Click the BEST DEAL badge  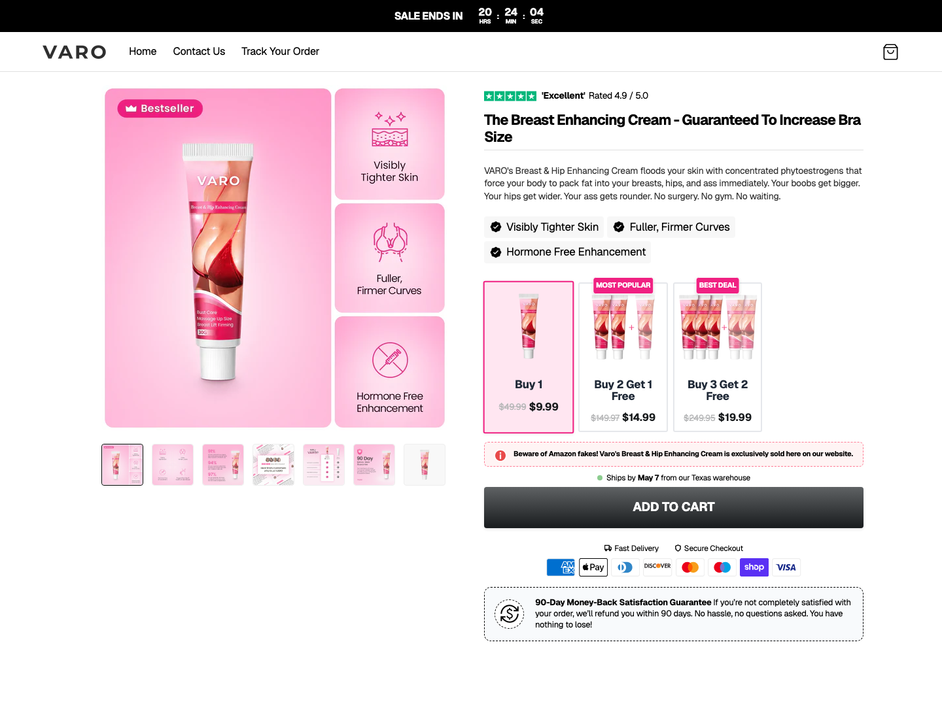pos(718,285)
